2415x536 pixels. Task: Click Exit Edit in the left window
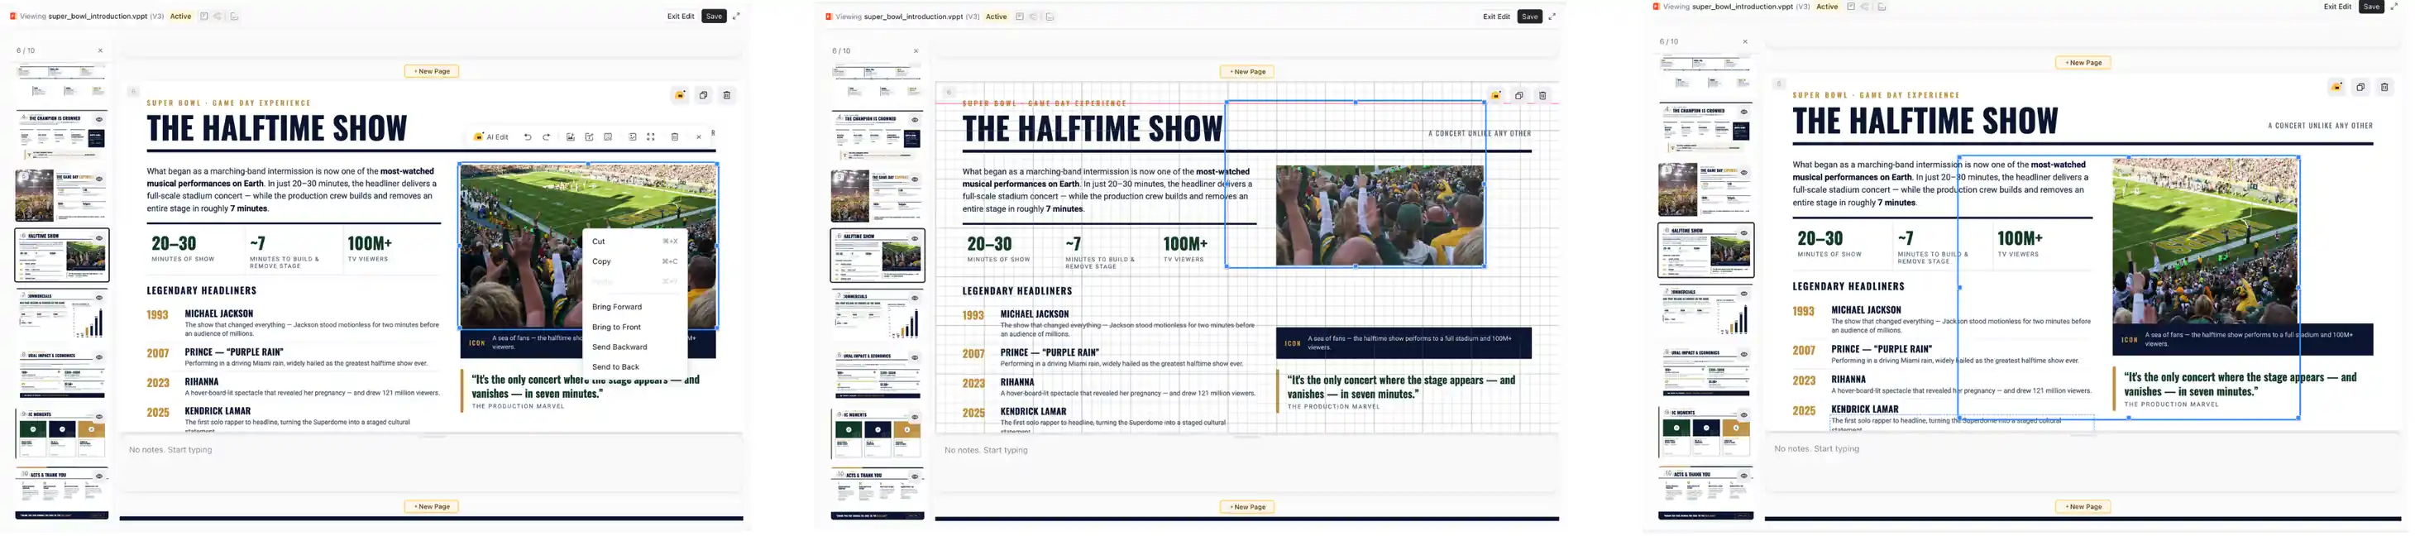[x=681, y=16]
